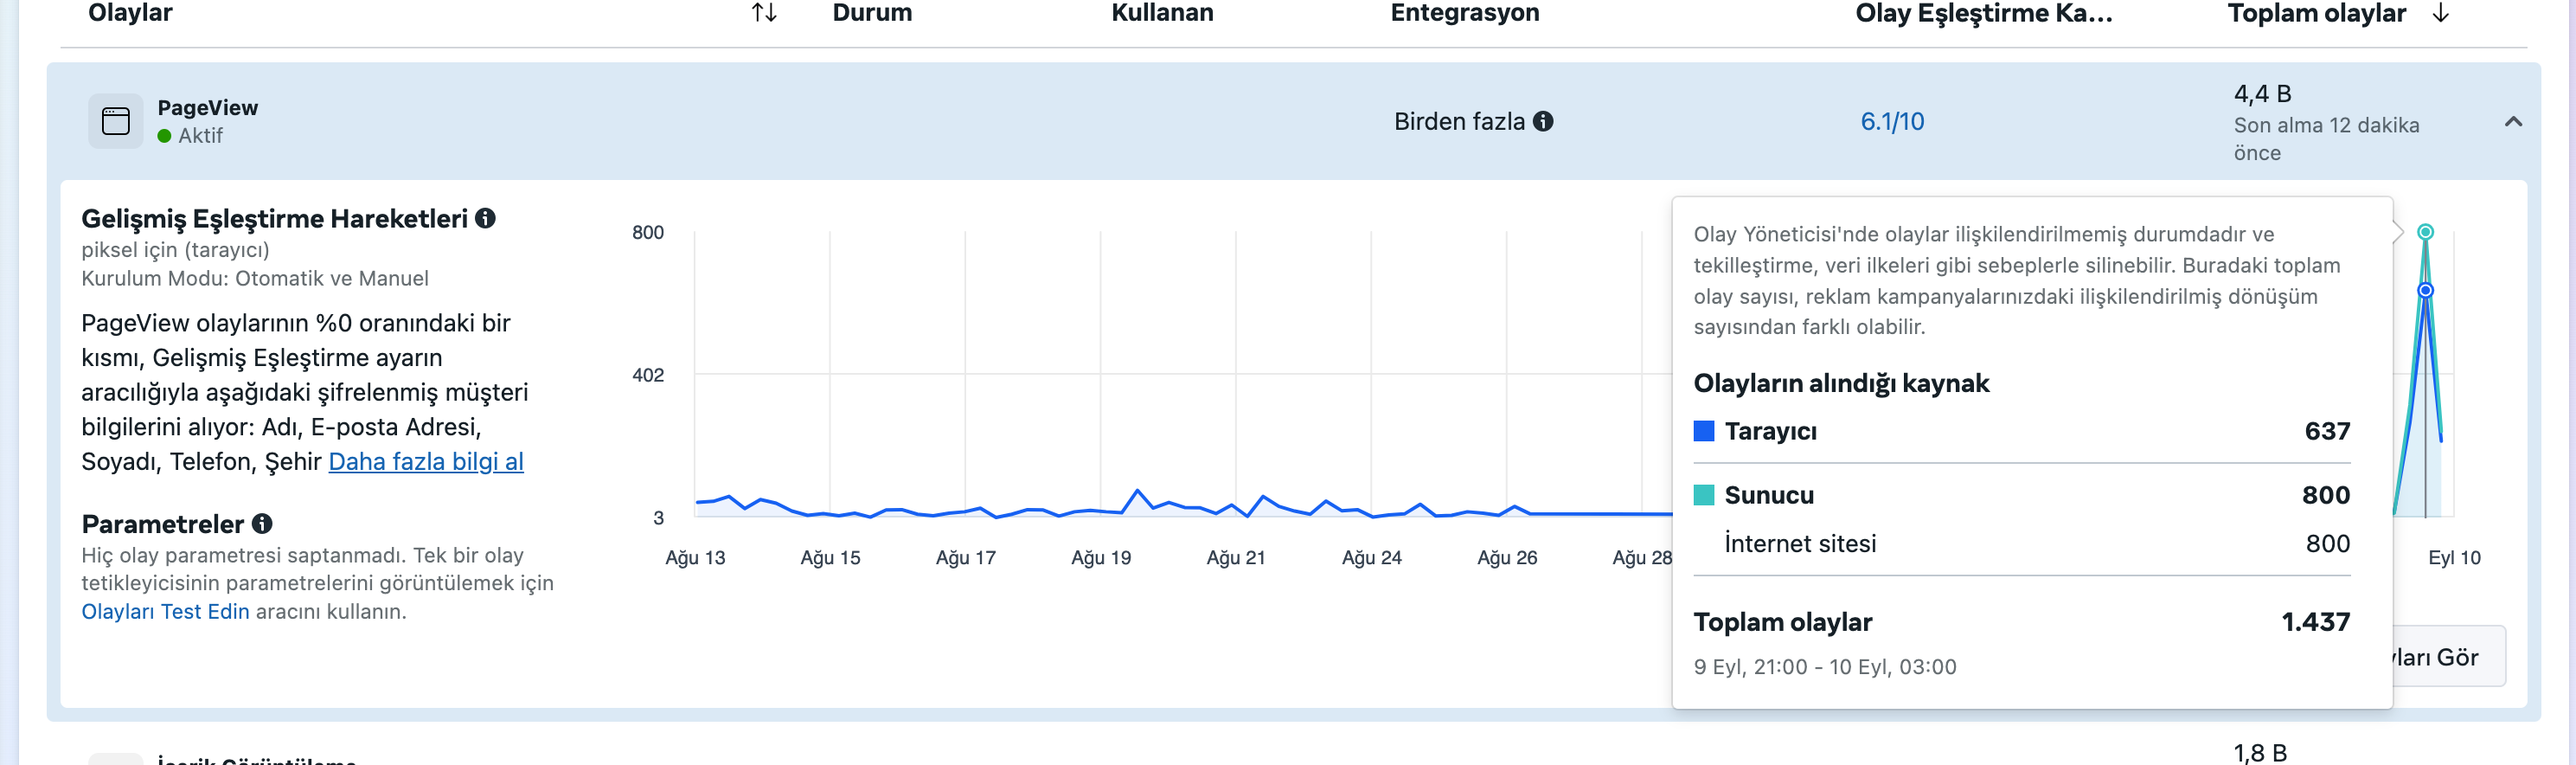This screenshot has width=2576, height=765.
Task: Sort by Toplam olaylar down arrow
Action: tap(2440, 13)
